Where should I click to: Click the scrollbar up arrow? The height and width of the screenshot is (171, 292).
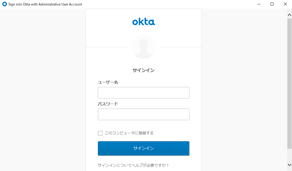tap(289, 14)
